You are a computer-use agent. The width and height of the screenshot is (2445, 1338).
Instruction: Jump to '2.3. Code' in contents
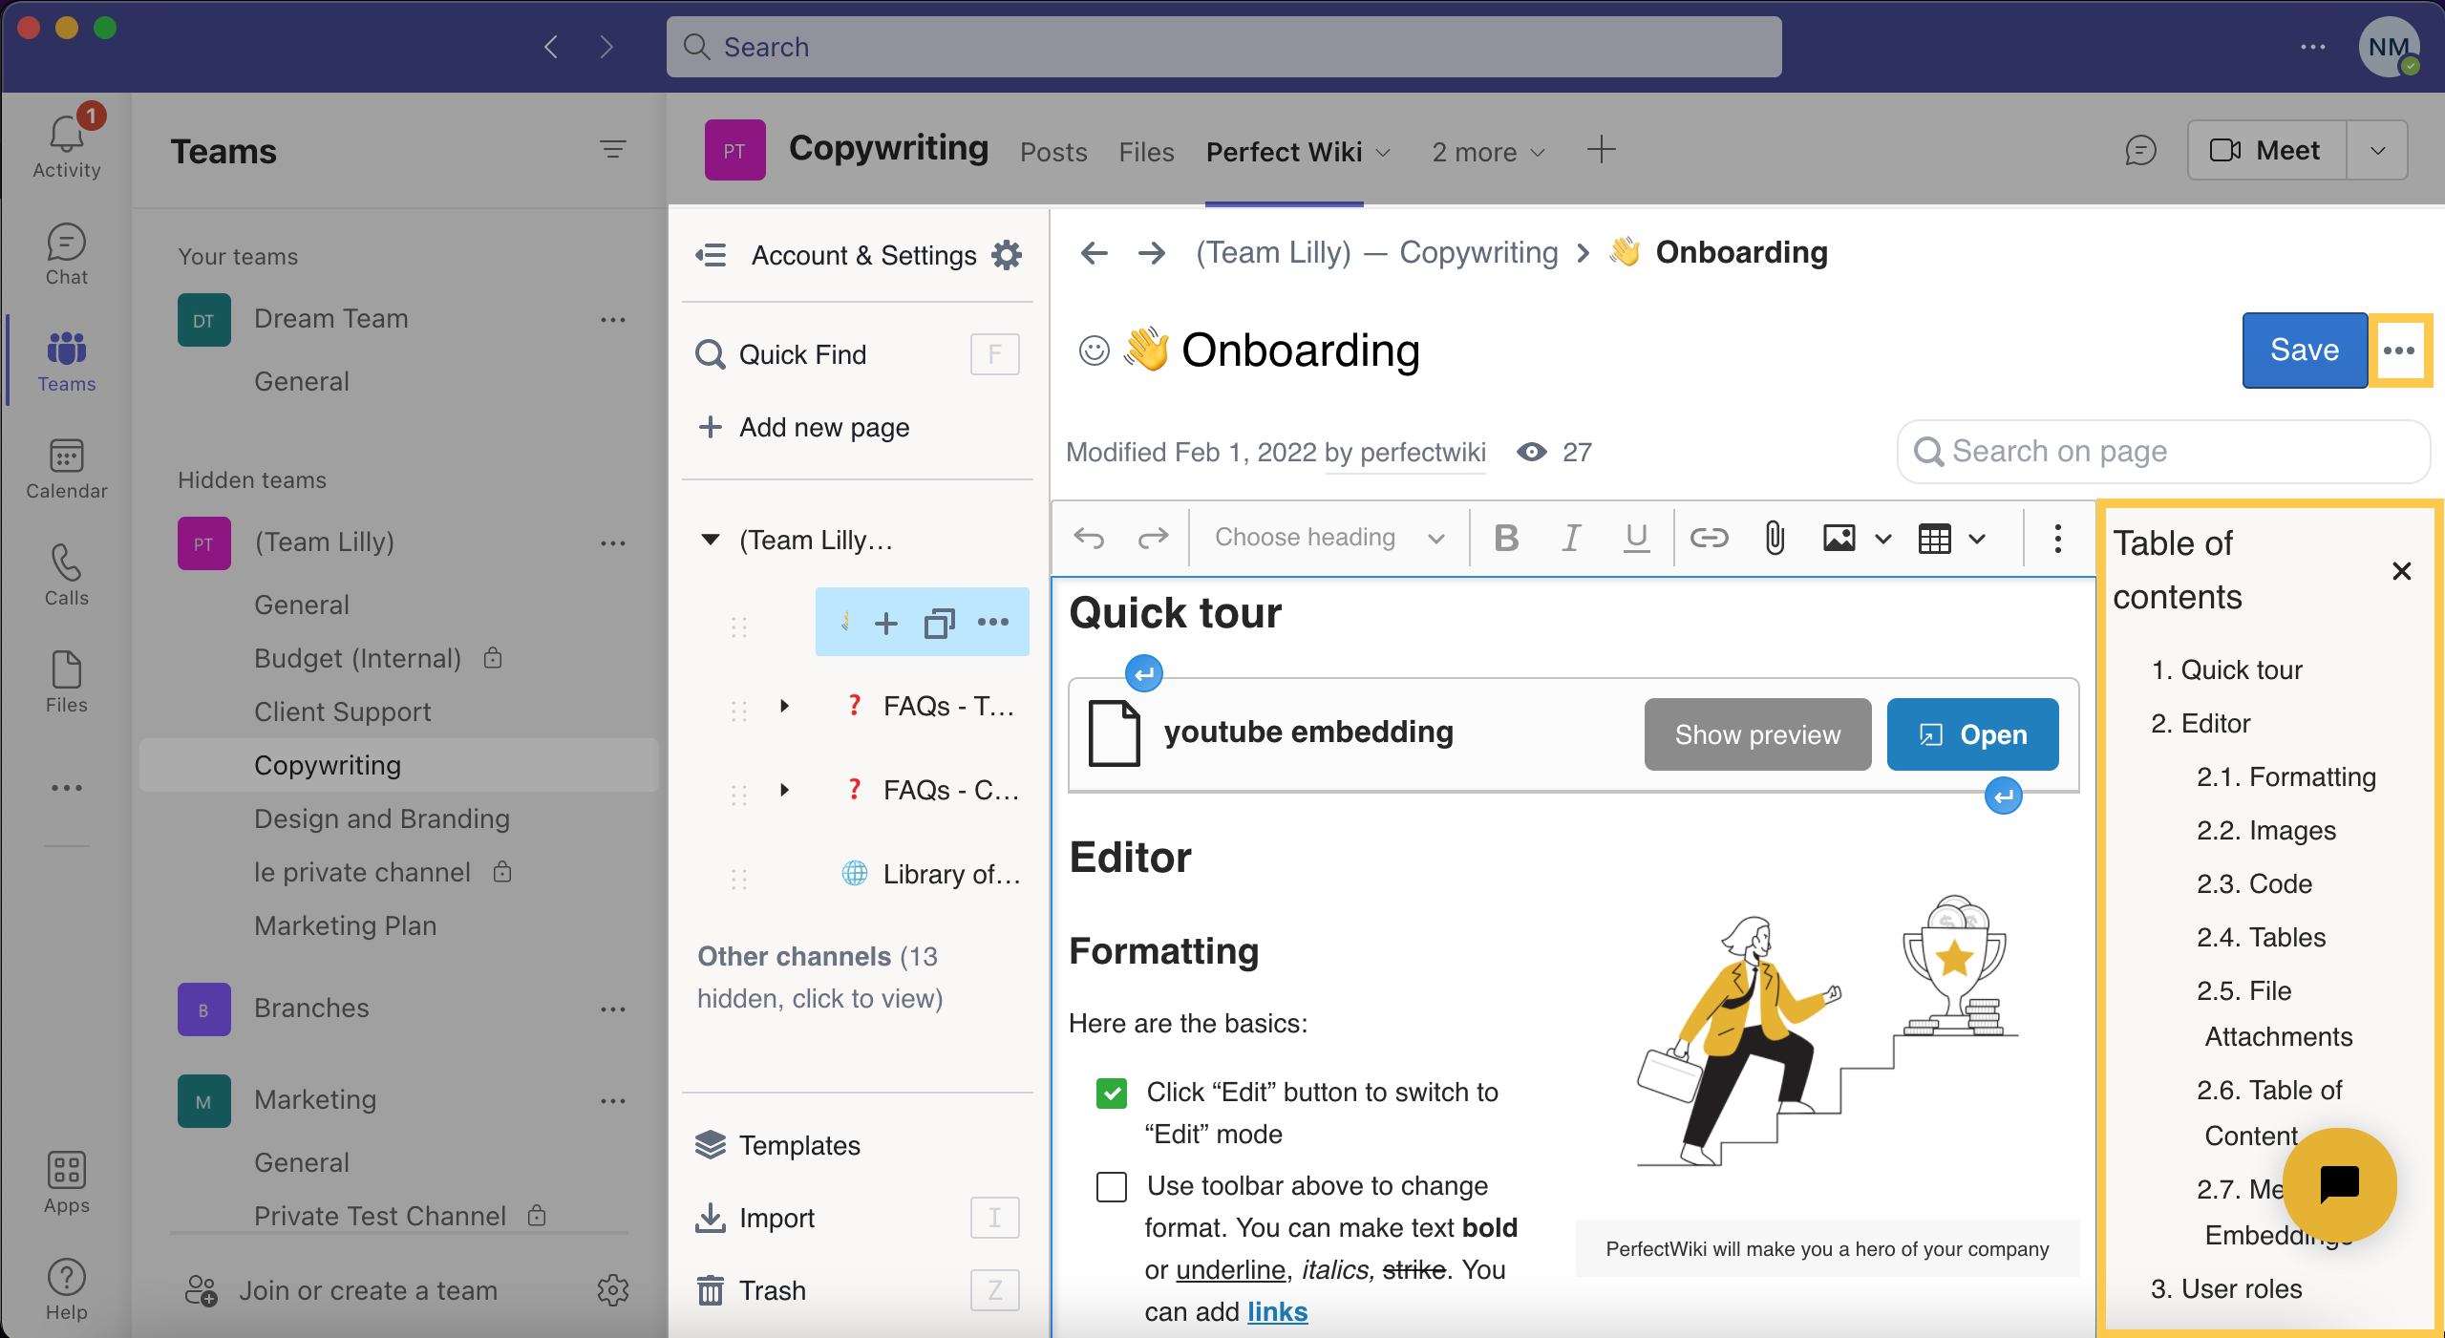point(2254,884)
